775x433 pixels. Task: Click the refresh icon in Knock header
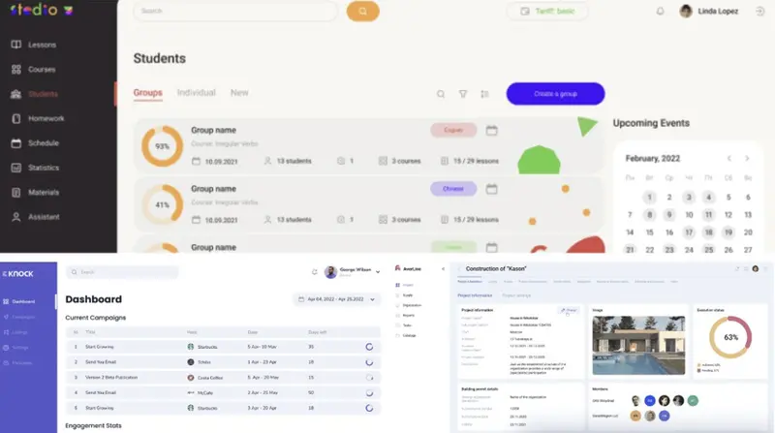coord(314,272)
